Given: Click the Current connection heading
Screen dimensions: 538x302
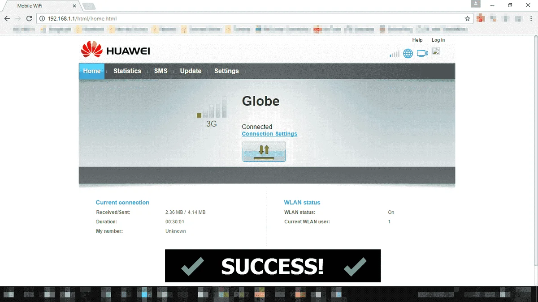Looking at the screenshot, I should pos(122,203).
